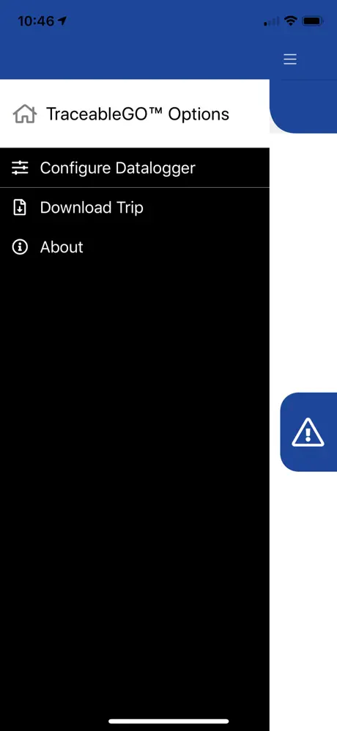This screenshot has width=337, height=731.
Task: Open the About menu entry
Action: click(135, 247)
